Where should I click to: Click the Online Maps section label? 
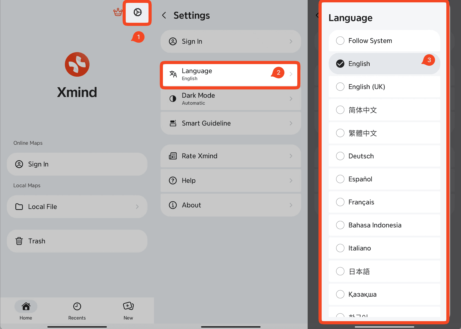[28, 143]
